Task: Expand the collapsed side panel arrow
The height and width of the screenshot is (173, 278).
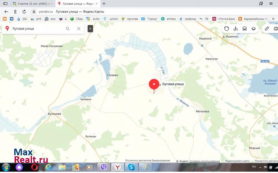Action: pos(90,28)
